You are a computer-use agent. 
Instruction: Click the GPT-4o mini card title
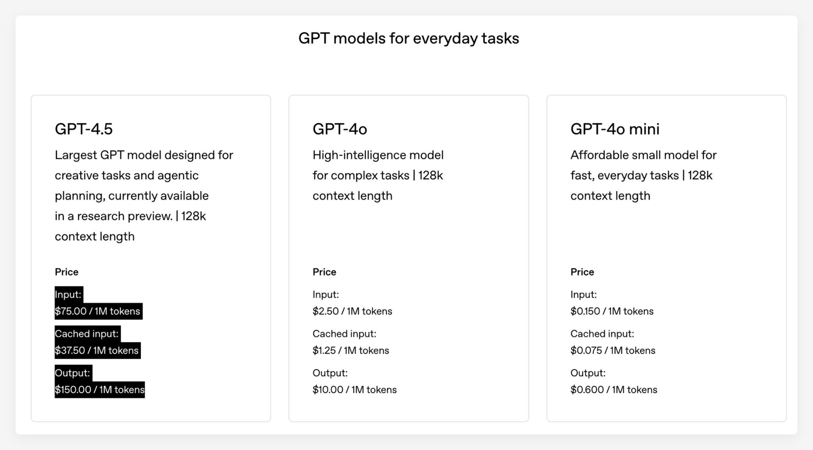coord(615,129)
